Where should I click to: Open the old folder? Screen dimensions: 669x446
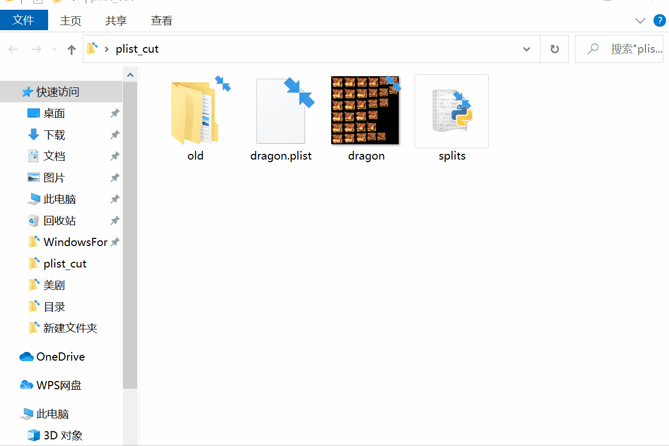click(x=195, y=110)
